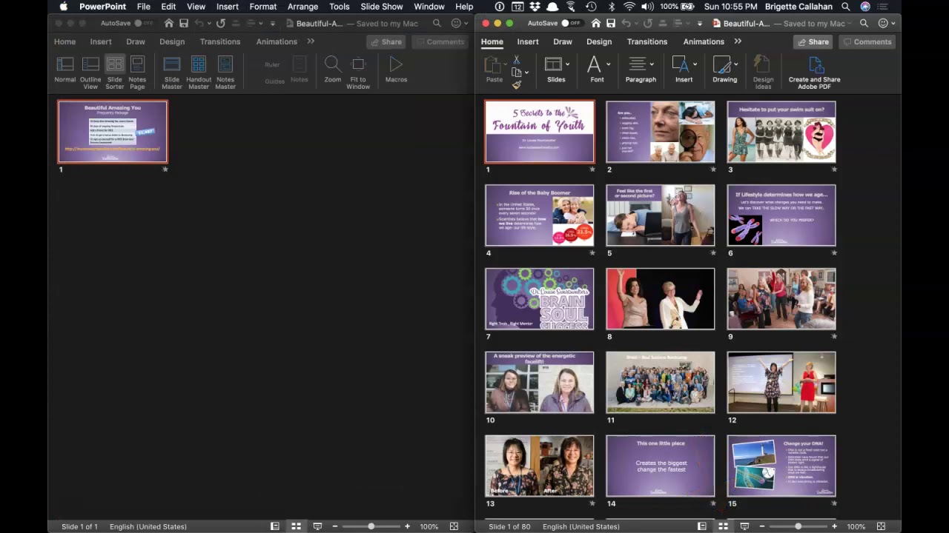Click the search magnifier in right window title bar
Image resolution: width=949 pixels, height=533 pixels.
pos(864,23)
